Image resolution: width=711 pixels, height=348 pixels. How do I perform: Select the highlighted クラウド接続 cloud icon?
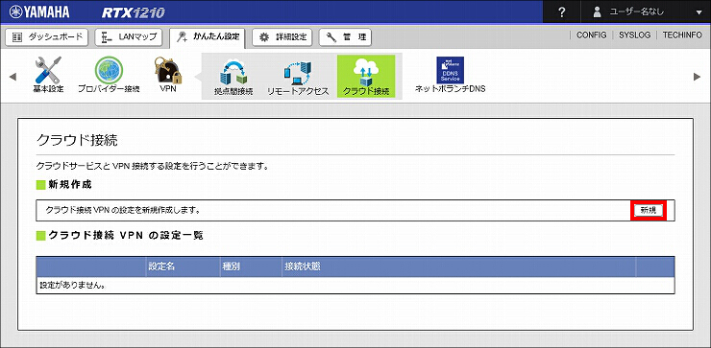tap(366, 76)
